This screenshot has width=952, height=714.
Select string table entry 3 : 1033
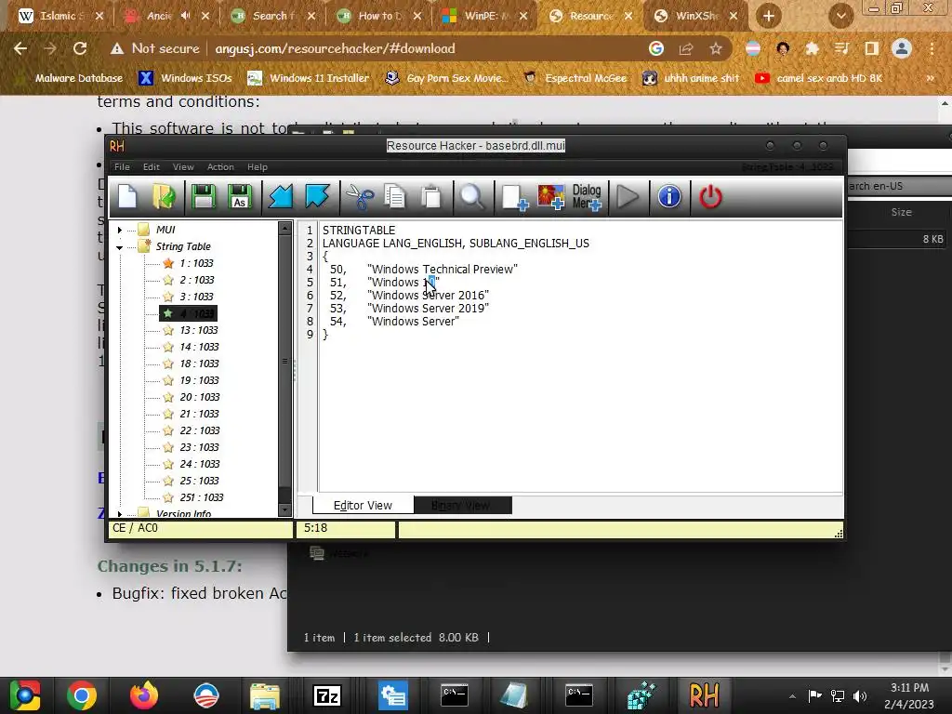(196, 297)
